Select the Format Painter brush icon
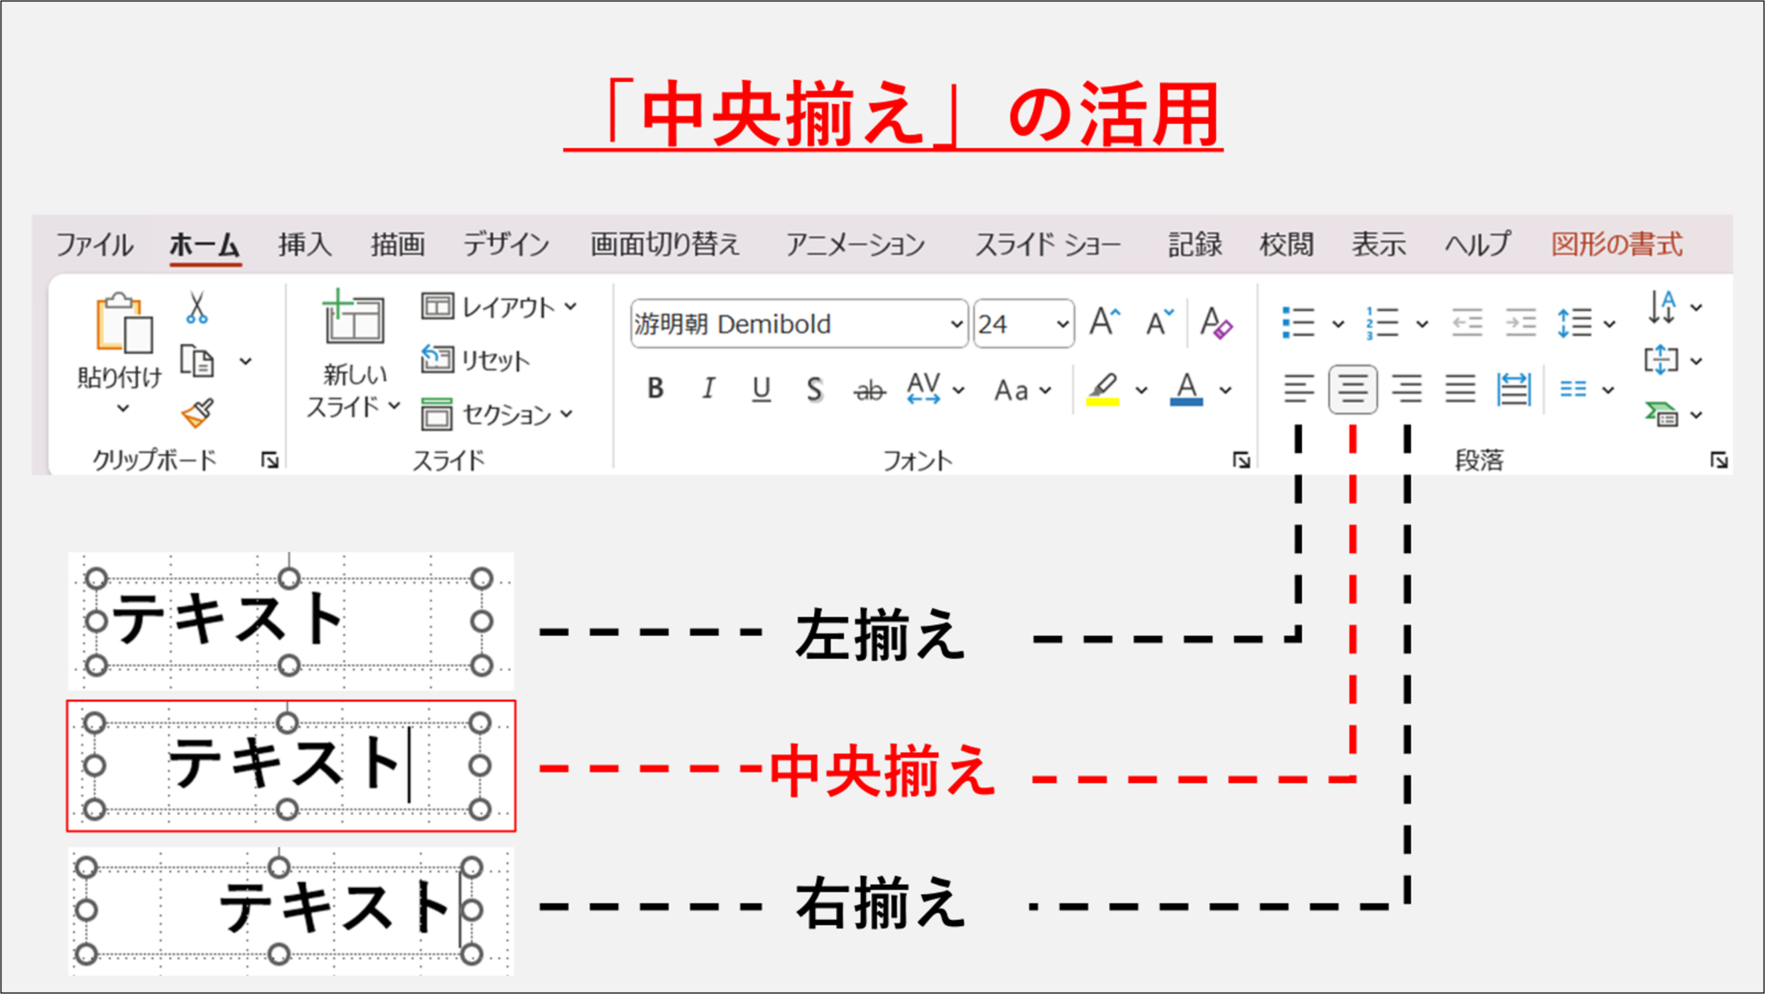 click(x=197, y=414)
